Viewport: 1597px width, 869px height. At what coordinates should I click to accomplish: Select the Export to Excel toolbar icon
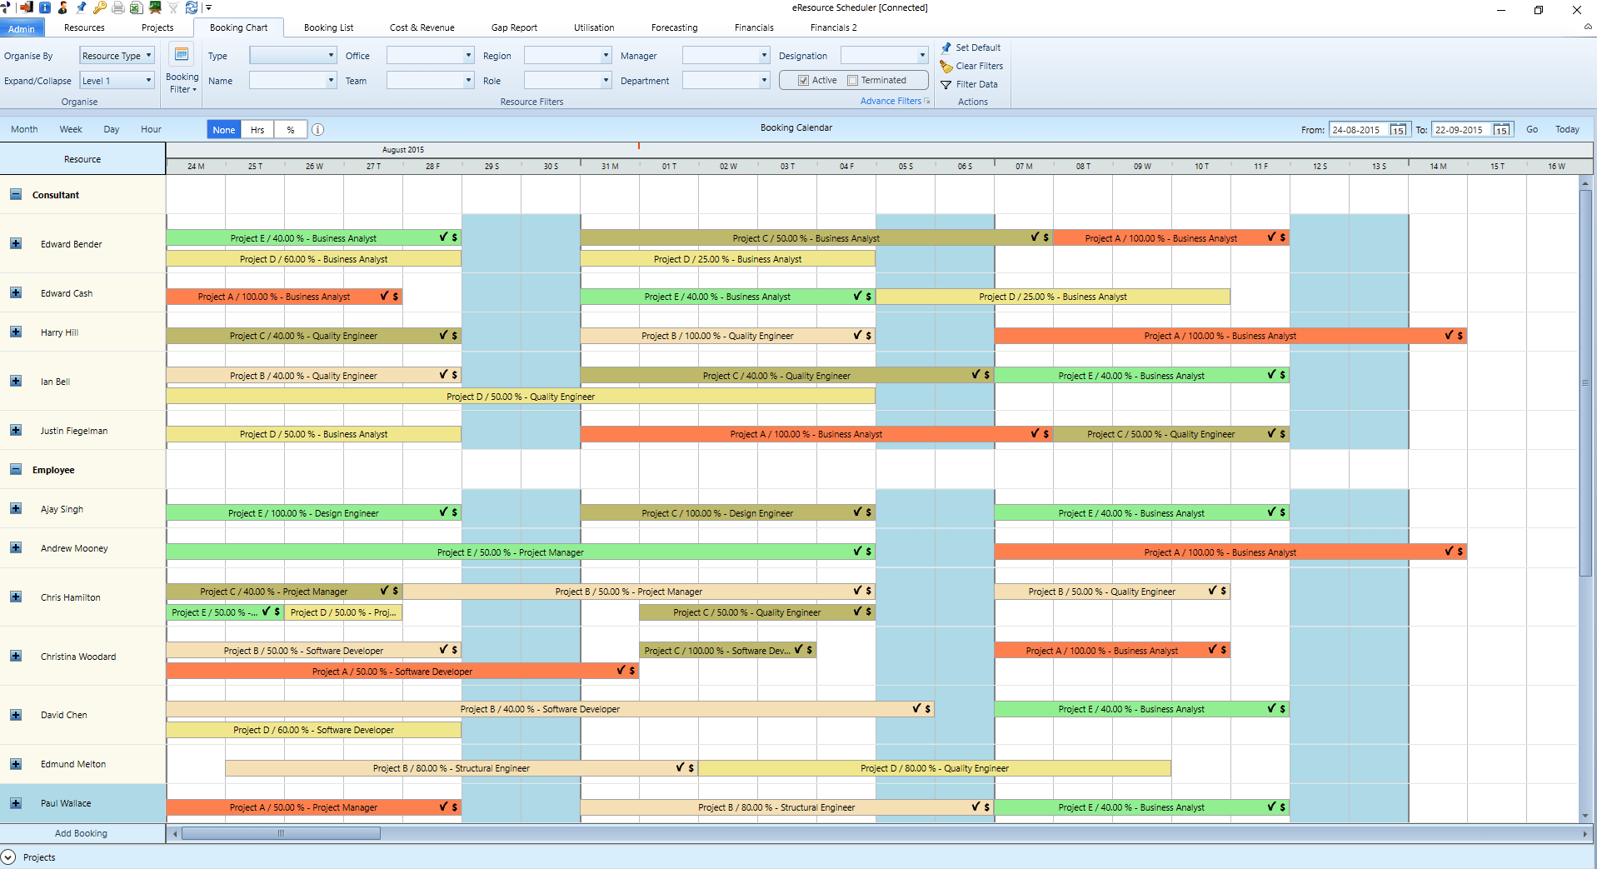(136, 7)
